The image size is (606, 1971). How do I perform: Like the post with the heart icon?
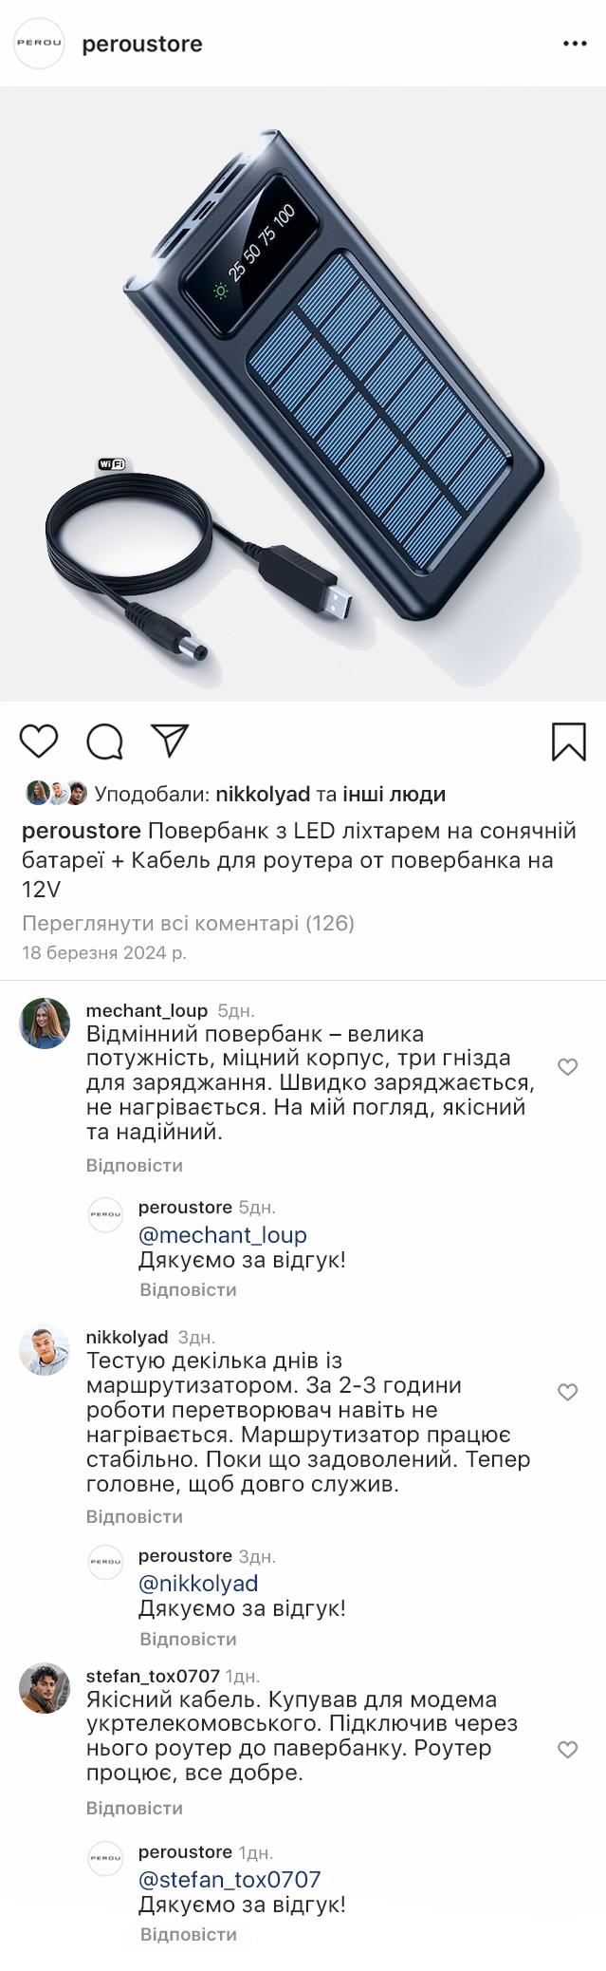(x=39, y=741)
